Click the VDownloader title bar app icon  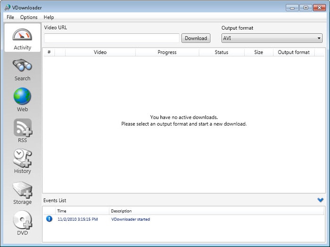tap(8, 8)
